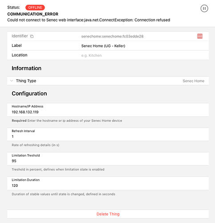Screen dimensions: 215x223
Task: Select the identifier text senechome:senechome:fc03edde28
Action: click(x=112, y=37)
